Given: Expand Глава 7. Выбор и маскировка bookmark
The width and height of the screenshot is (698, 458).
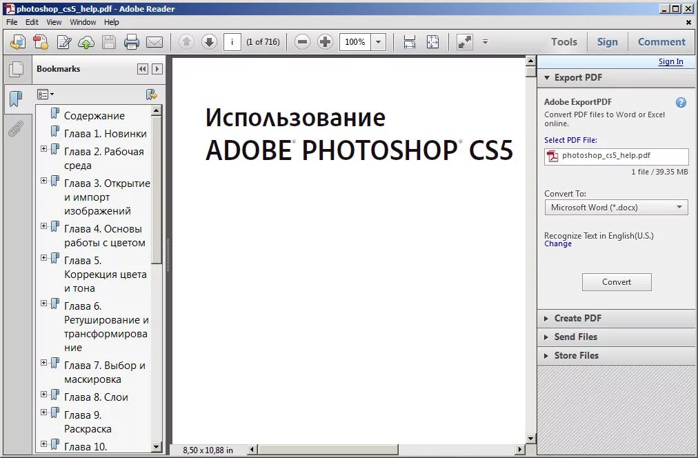Looking at the screenshot, I should point(43,362).
